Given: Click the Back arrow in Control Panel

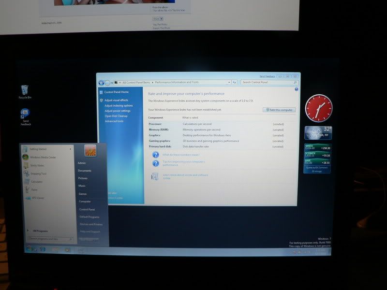Looking at the screenshot, I should 101,83.
